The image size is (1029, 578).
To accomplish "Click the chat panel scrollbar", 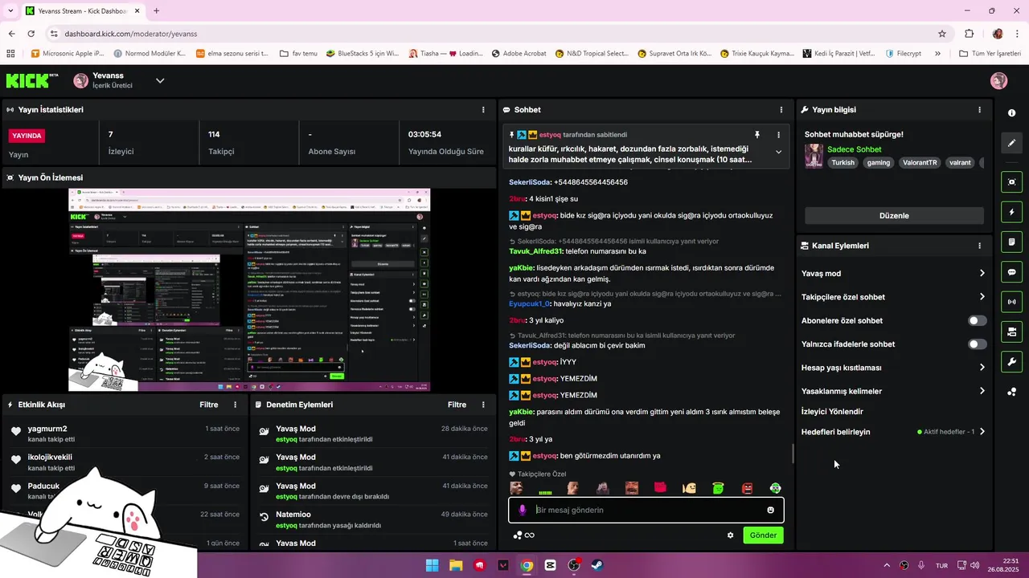I will (x=793, y=454).
